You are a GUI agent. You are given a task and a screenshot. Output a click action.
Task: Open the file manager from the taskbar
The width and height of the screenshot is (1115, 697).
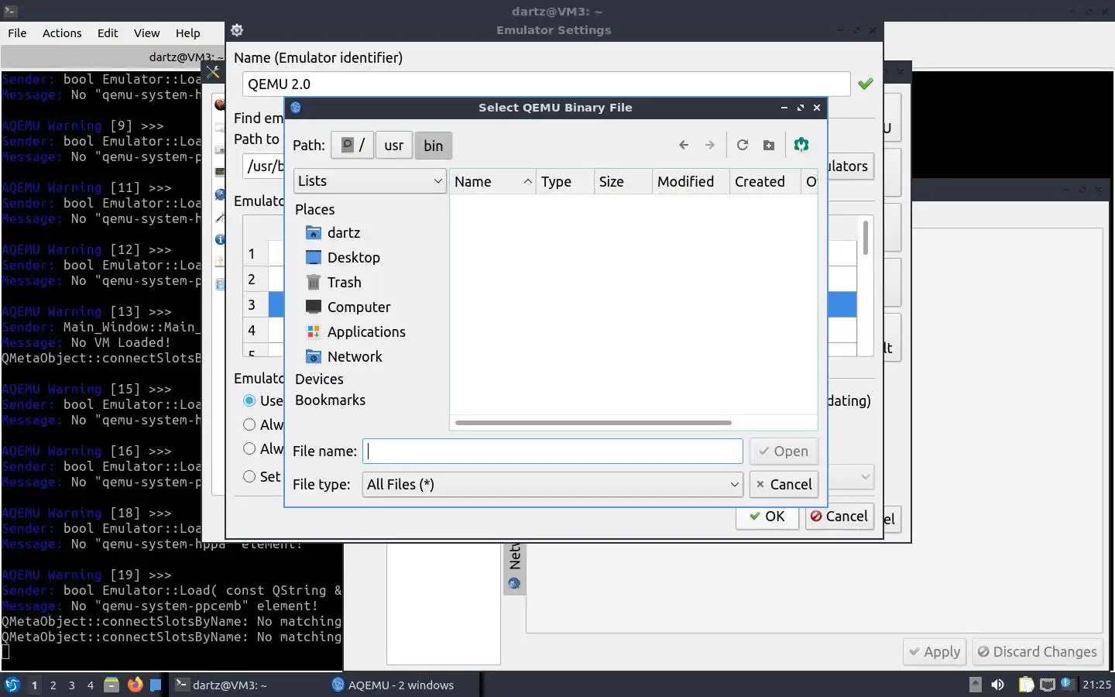[111, 685]
